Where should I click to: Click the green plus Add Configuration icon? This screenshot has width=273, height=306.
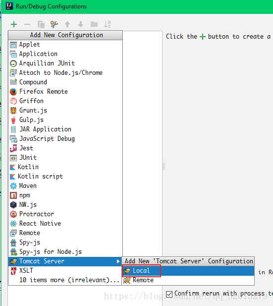coord(14,24)
